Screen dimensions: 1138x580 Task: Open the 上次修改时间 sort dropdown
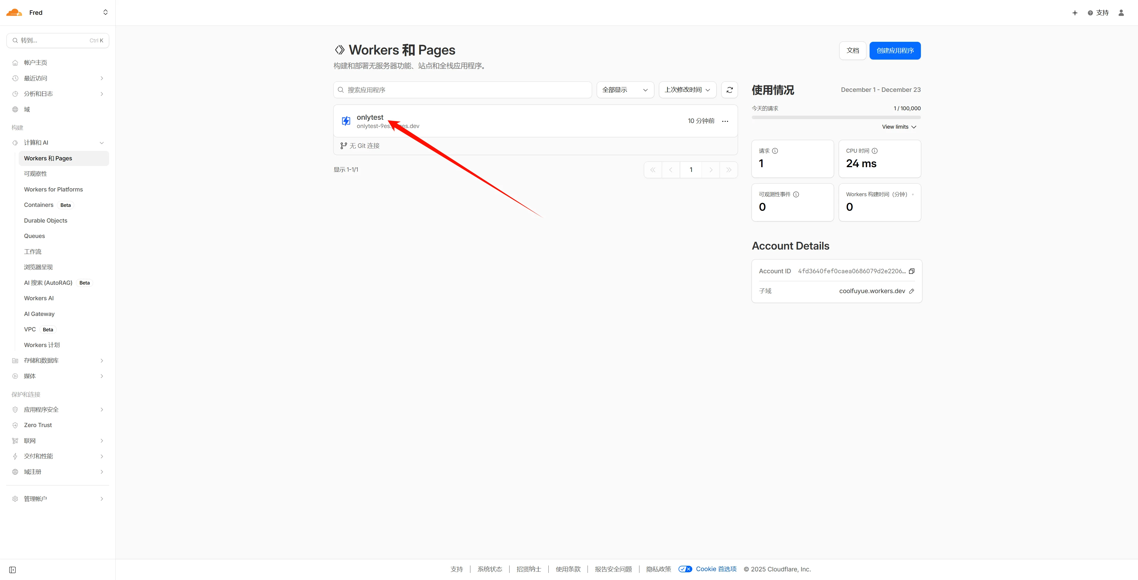pos(687,90)
